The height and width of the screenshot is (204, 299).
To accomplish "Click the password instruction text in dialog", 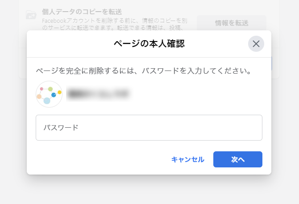I will coord(144,71).
